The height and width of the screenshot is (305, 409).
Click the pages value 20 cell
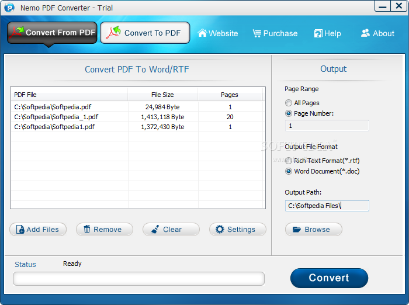[x=230, y=117]
